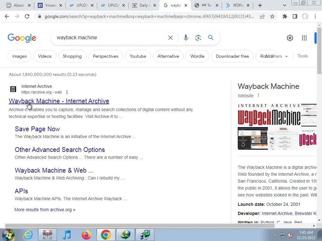The image size is (322, 241).
Task: Search by image with Lens icon
Action: click(x=198, y=38)
